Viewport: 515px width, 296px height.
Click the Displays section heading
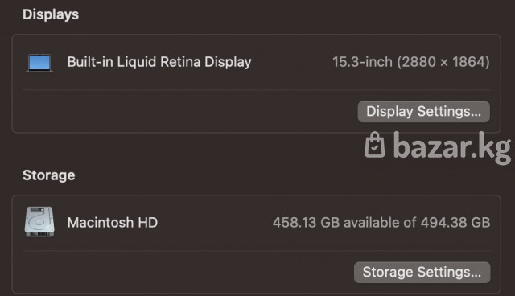point(51,14)
